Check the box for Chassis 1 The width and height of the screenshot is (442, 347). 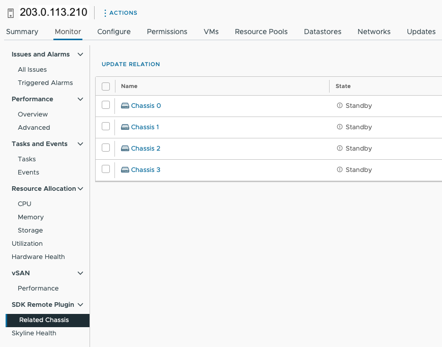pyautogui.click(x=106, y=126)
